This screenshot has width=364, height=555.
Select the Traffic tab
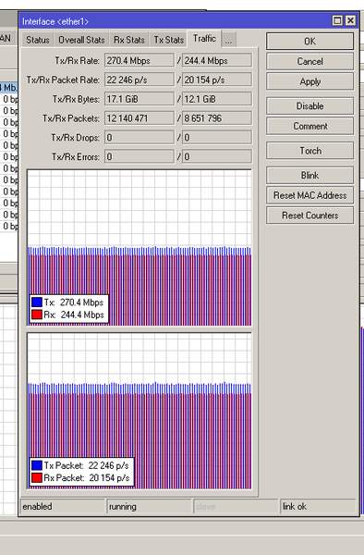[204, 39]
